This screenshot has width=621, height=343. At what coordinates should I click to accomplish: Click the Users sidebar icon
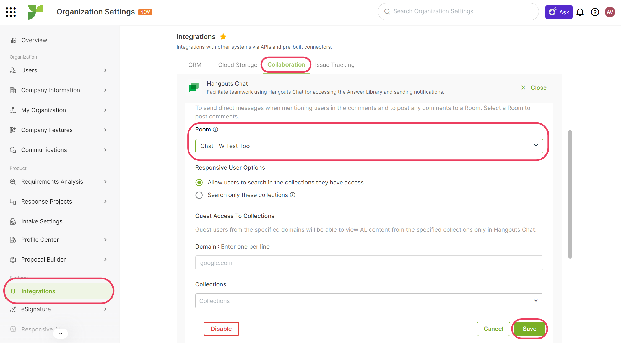[x=13, y=70]
